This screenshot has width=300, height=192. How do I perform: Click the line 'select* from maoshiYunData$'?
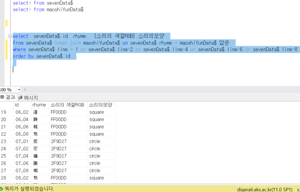pyautogui.click(x=48, y=9)
